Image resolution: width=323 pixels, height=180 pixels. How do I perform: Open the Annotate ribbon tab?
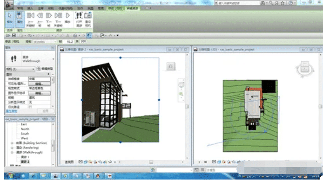[40, 8]
